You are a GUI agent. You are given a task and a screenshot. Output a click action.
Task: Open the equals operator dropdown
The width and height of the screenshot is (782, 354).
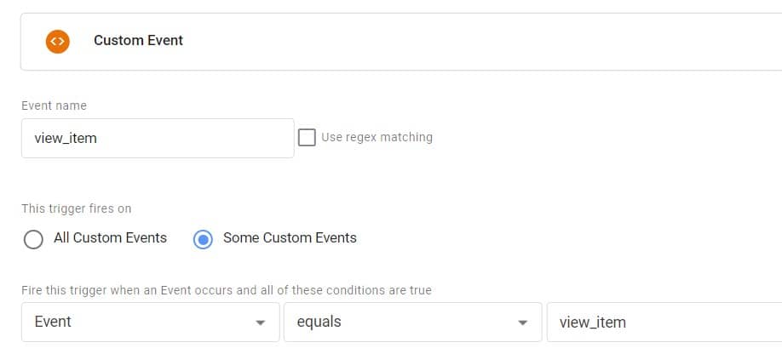point(413,323)
